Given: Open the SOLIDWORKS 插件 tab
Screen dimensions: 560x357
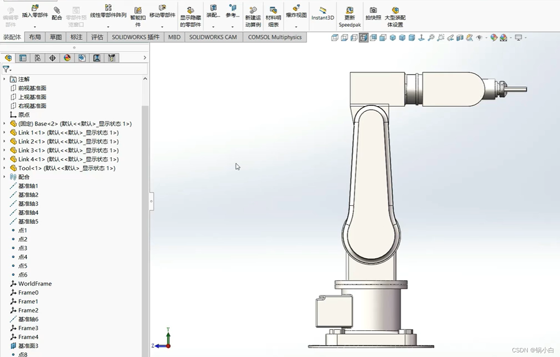Looking at the screenshot, I should click(136, 37).
